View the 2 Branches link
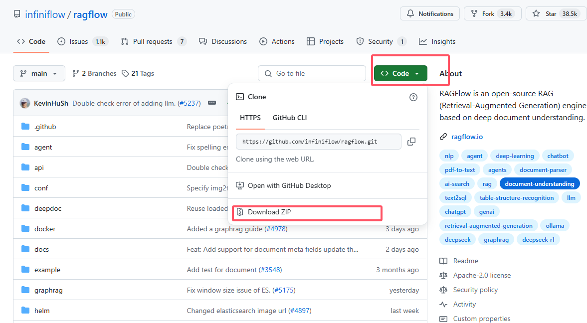Screen dimensions: 587x323 pos(94,73)
